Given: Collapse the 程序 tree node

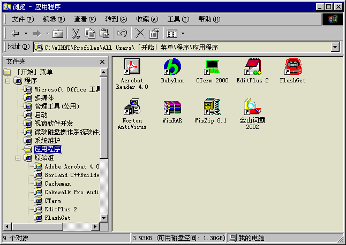Looking at the screenshot, I should [7, 81].
